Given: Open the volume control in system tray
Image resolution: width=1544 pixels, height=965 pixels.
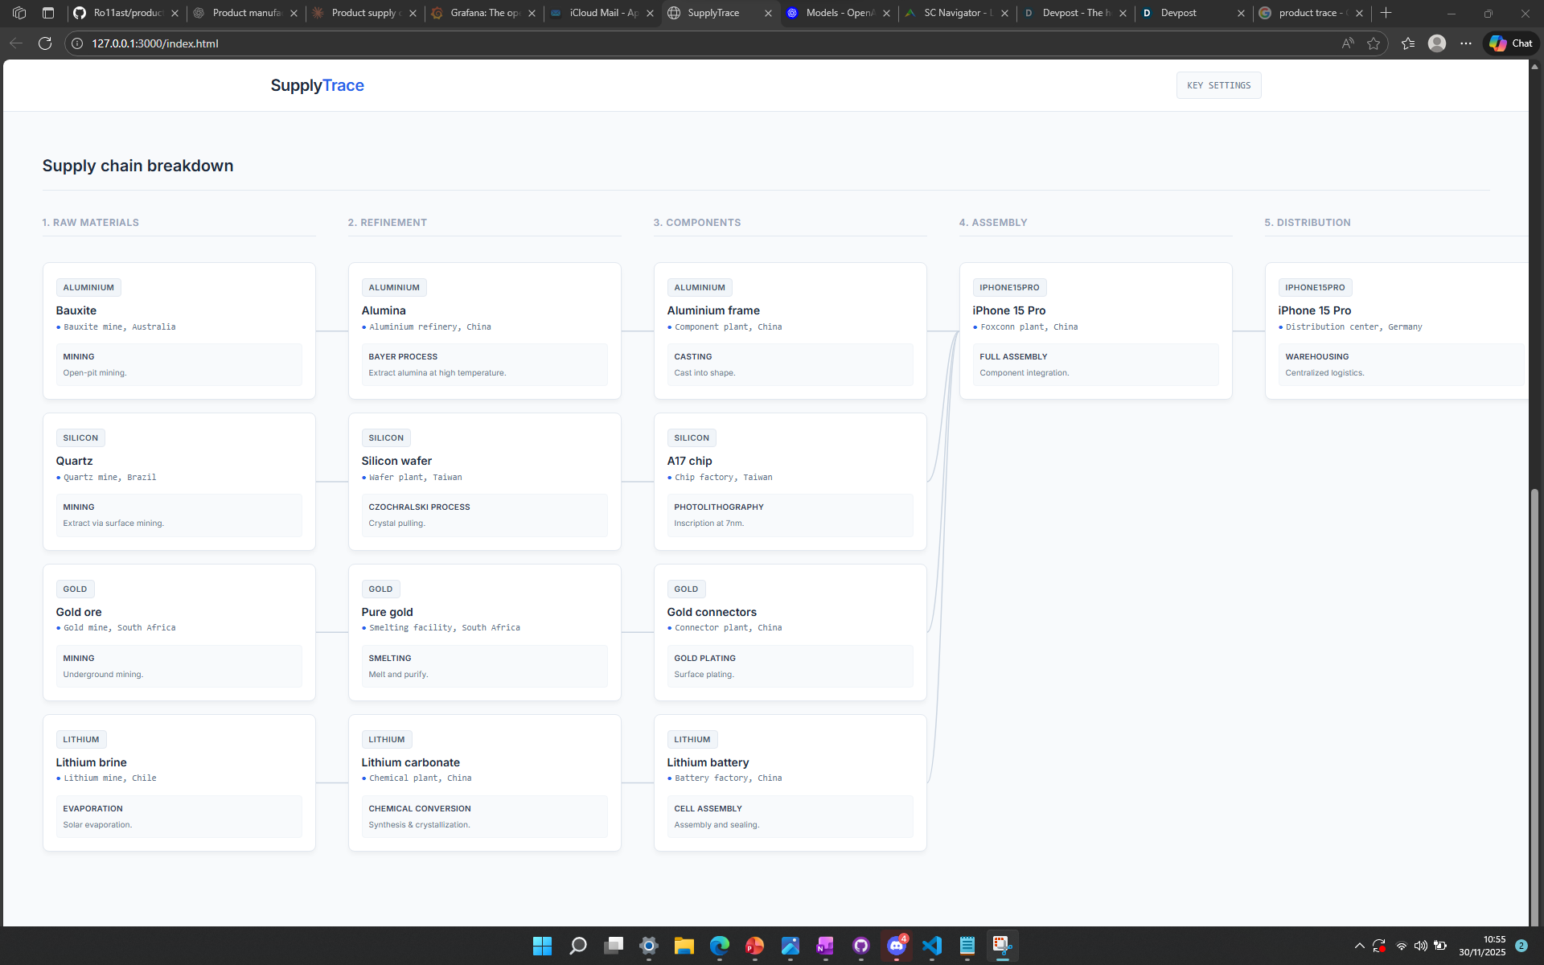Looking at the screenshot, I should pos(1420,946).
